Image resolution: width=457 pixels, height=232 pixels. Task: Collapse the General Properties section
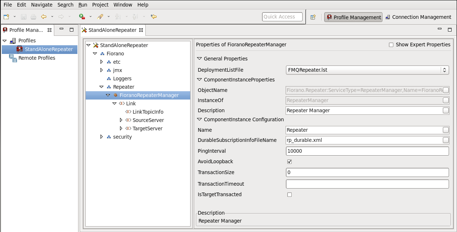click(x=199, y=59)
